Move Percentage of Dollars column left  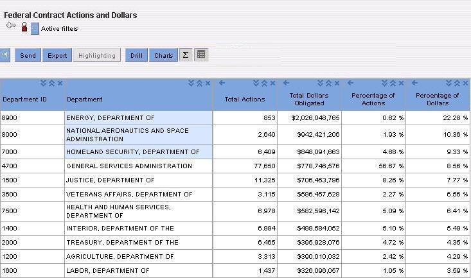click(x=415, y=83)
